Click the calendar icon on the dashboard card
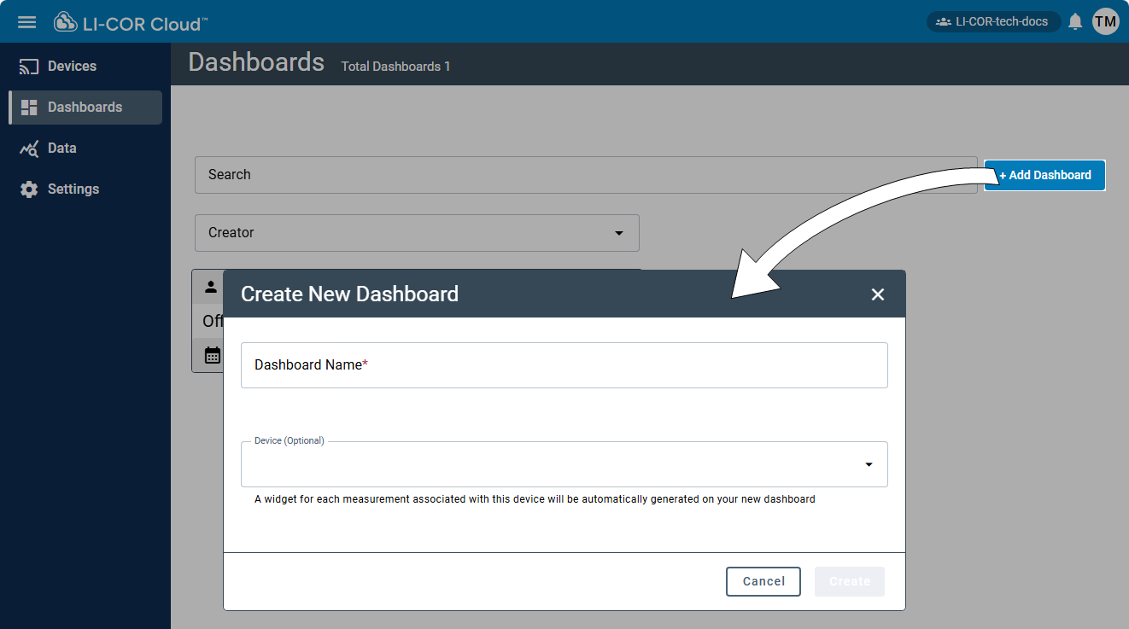 tap(210, 355)
